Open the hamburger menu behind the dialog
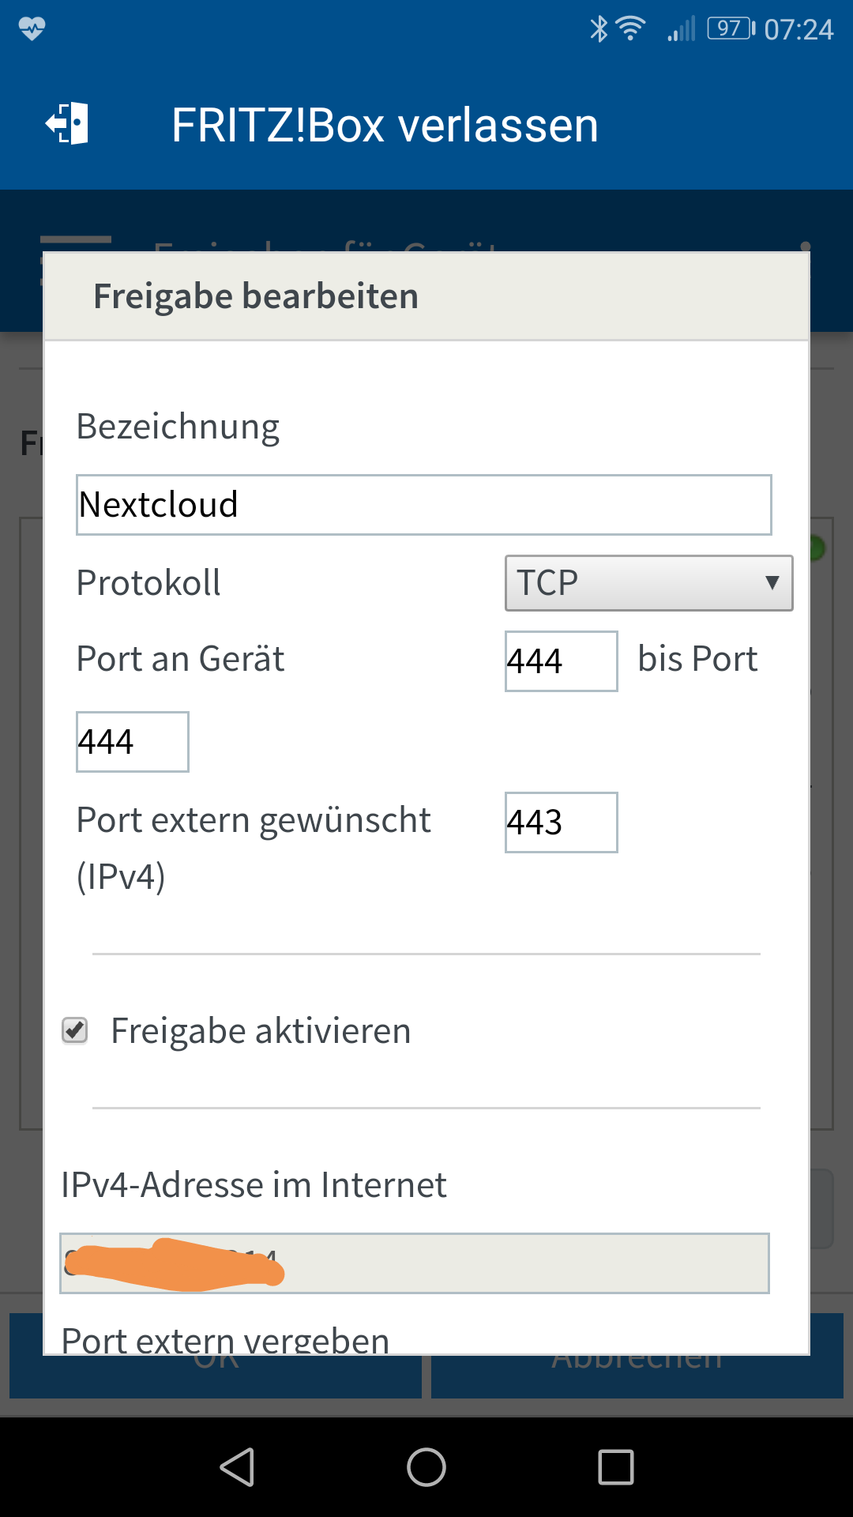Image resolution: width=853 pixels, height=1517 pixels. point(75,240)
